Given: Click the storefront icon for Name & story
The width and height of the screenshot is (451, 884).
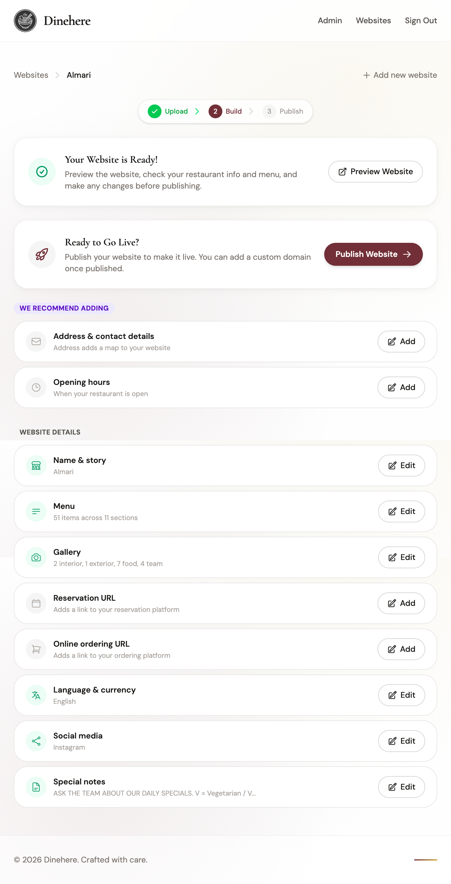Looking at the screenshot, I should [x=36, y=465].
